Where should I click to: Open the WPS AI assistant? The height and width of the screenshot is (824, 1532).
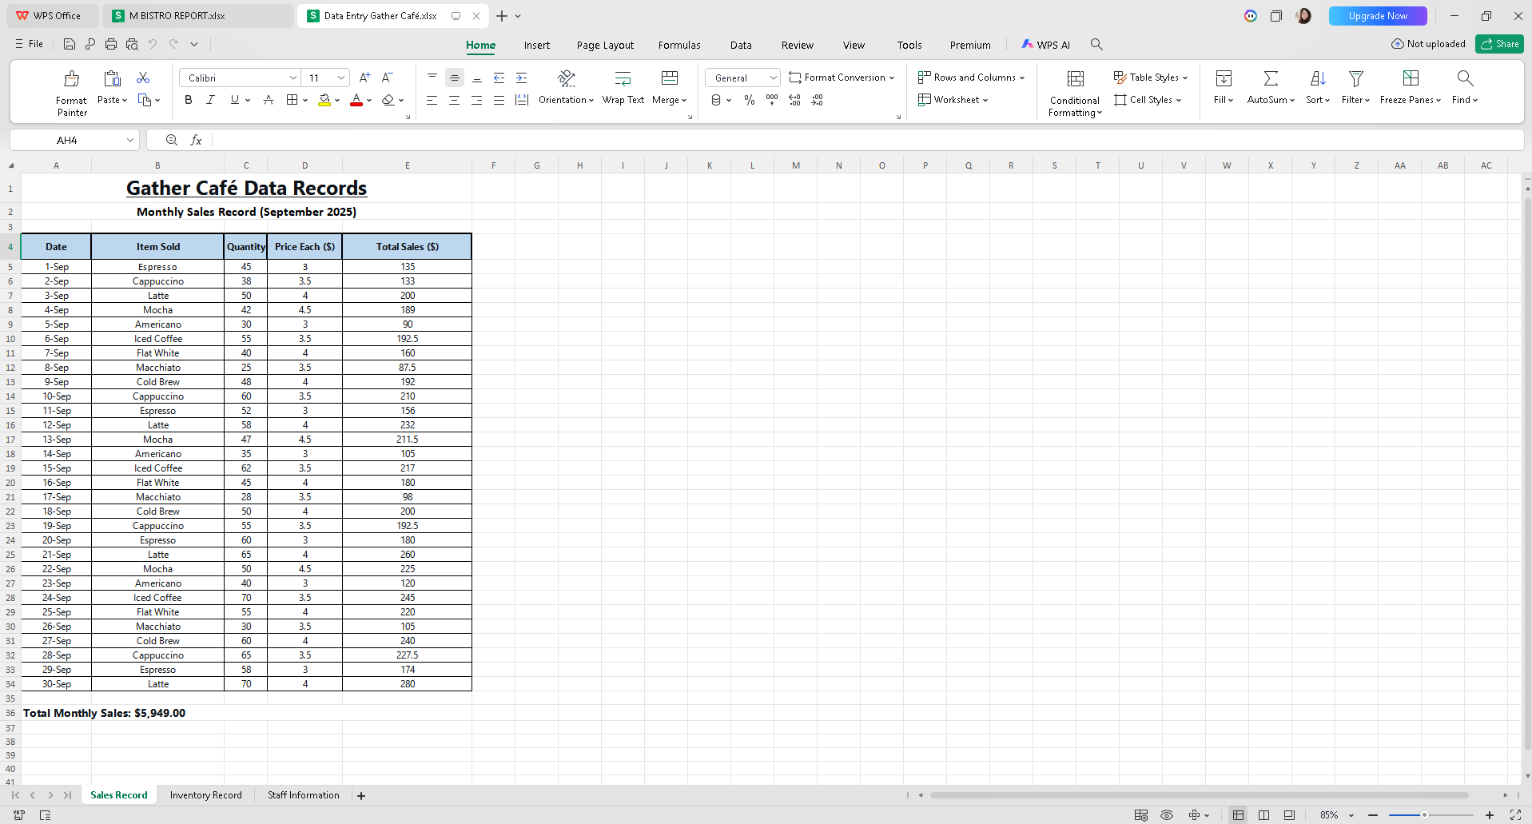tap(1045, 45)
